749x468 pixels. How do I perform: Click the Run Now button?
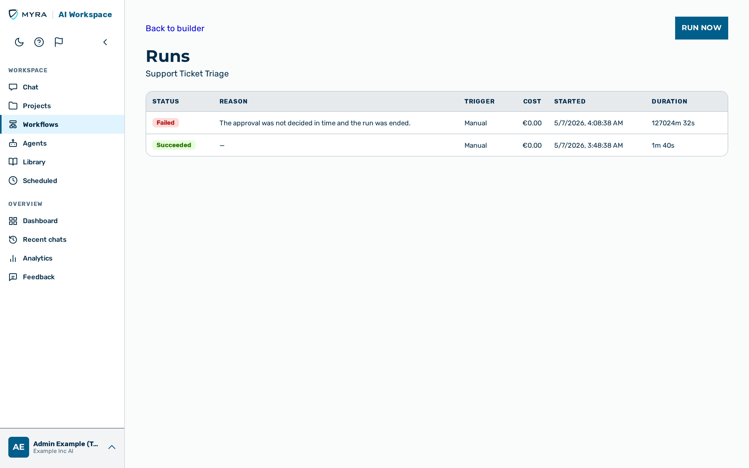coord(701,28)
